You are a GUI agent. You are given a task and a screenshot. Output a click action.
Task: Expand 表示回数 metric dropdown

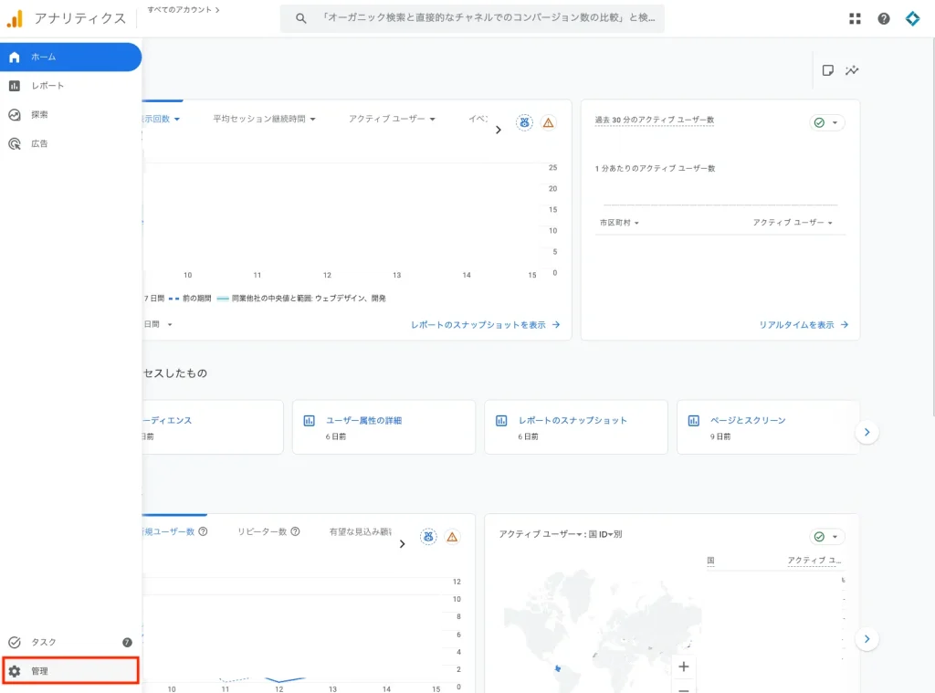pos(161,119)
